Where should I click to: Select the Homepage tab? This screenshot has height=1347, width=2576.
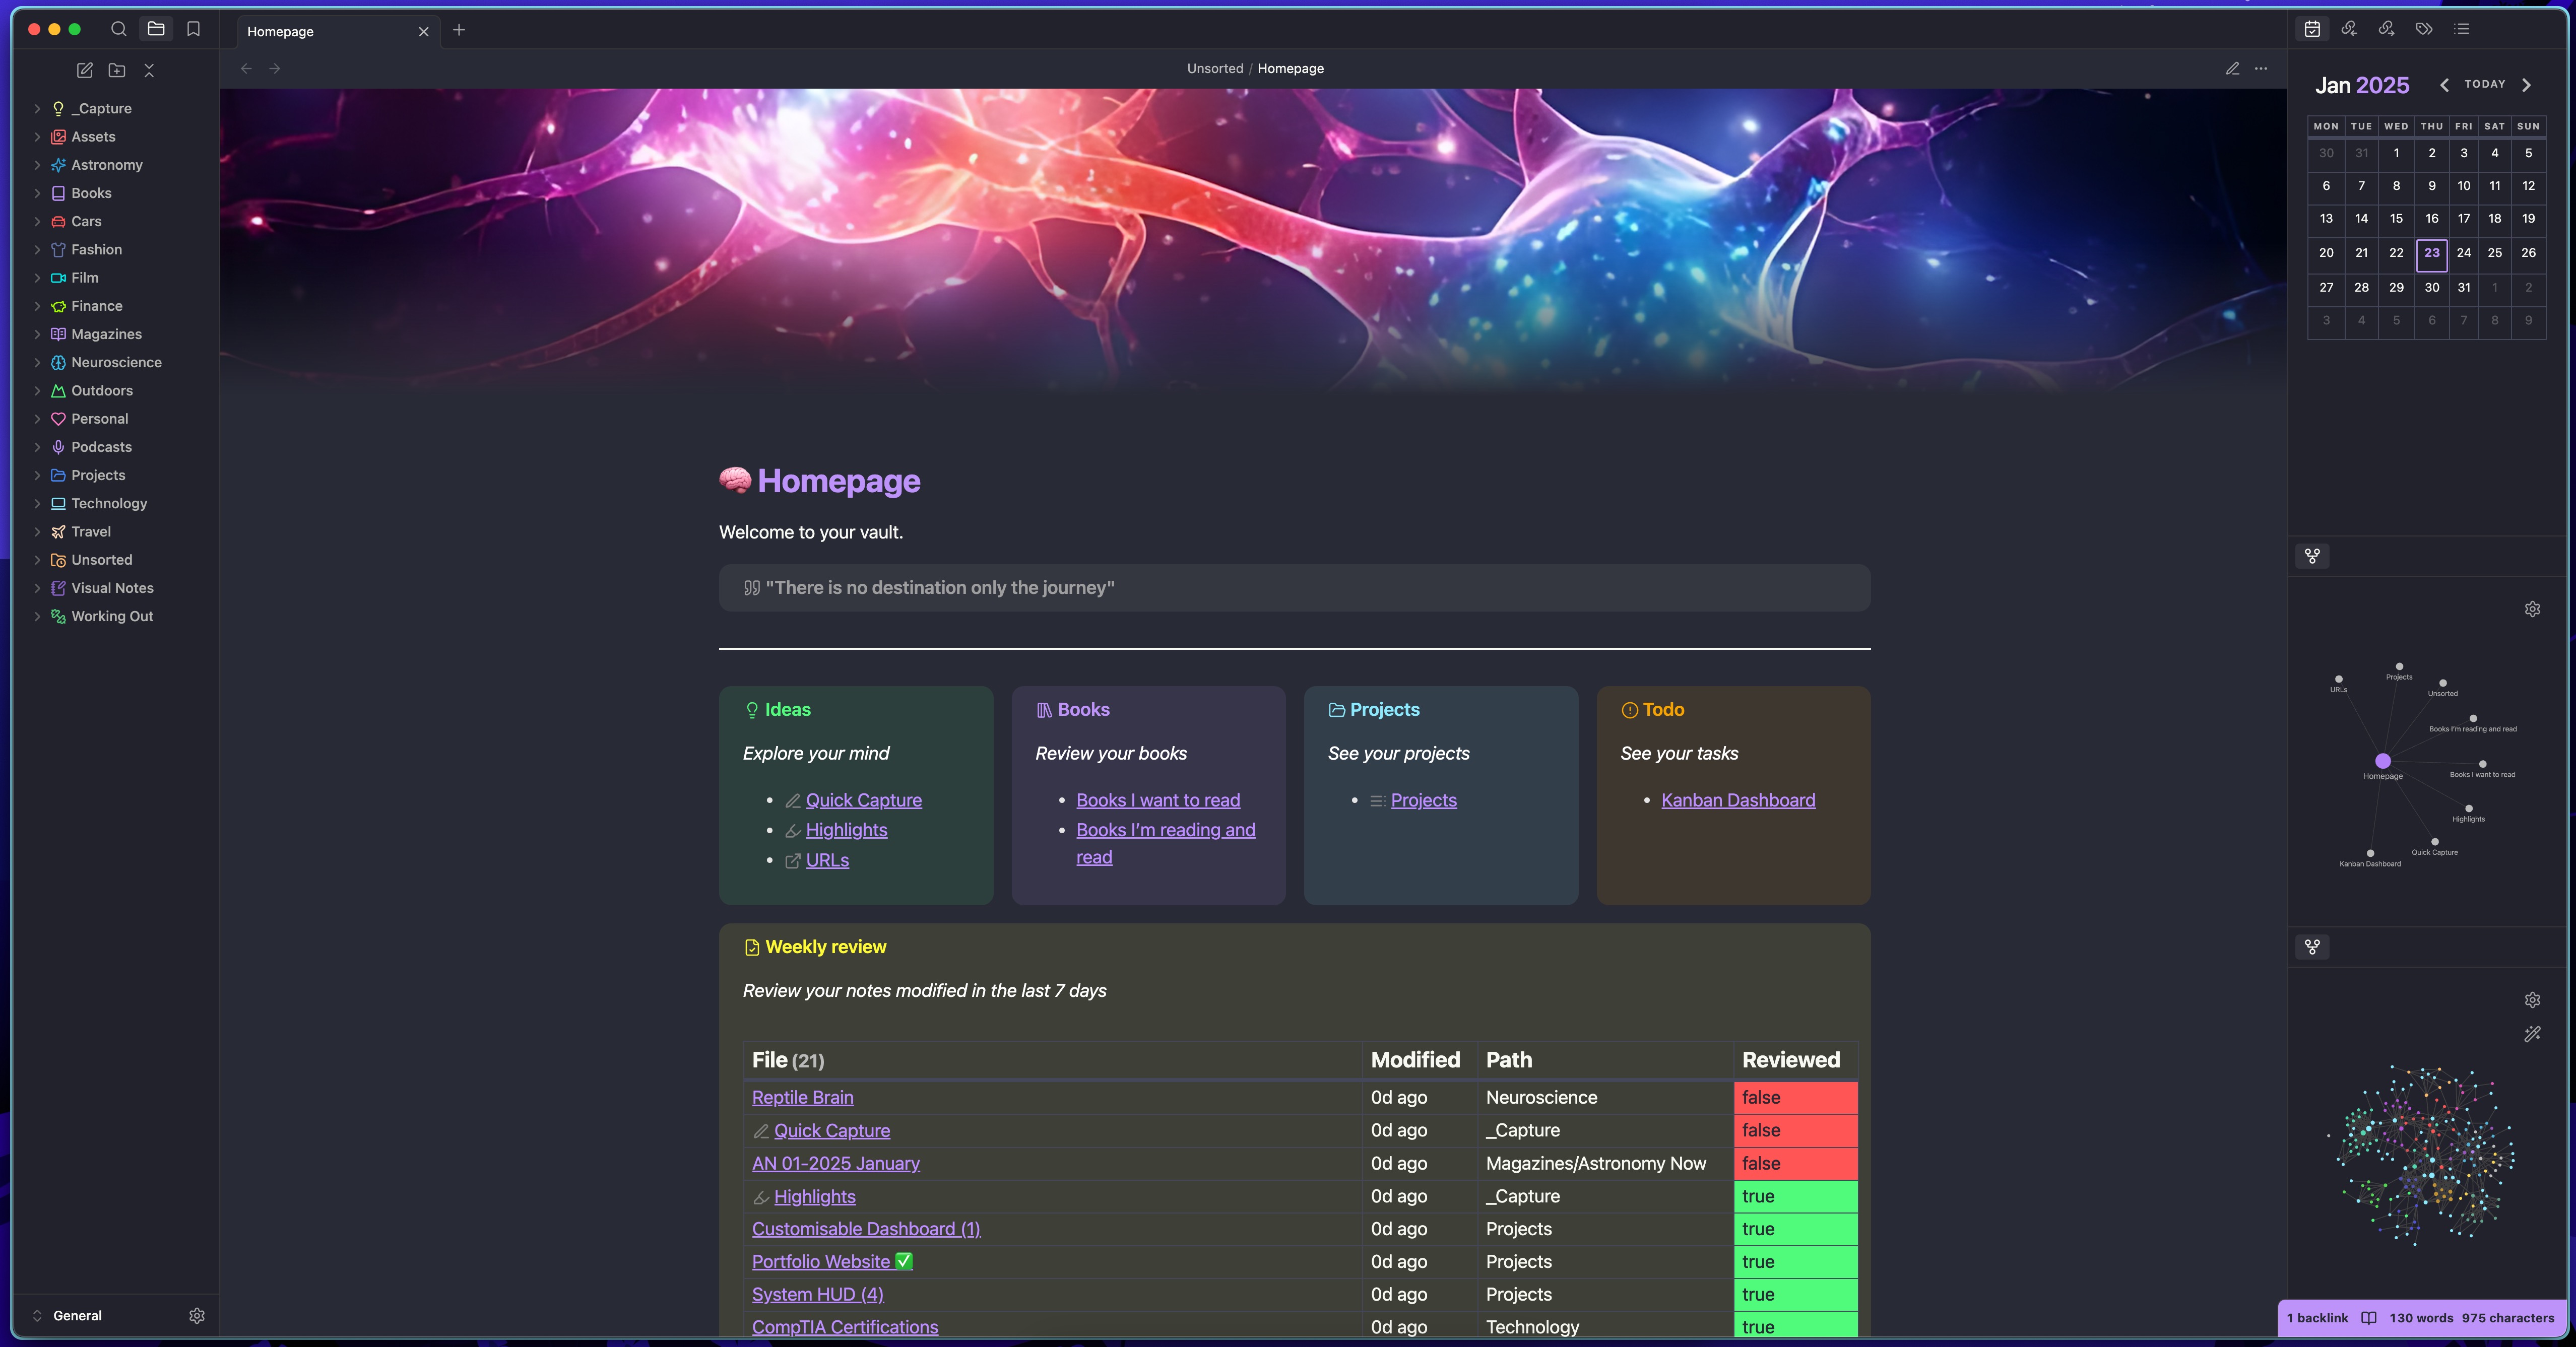(x=281, y=31)
